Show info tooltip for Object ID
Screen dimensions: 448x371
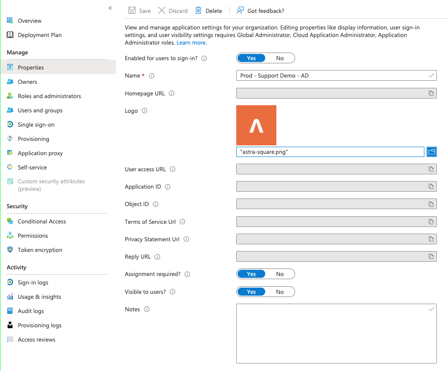click(x=156, y=204)
